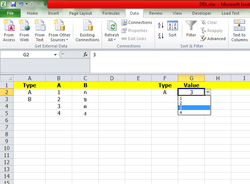Click cell F1 labeled Type

[x=165, y=85]
